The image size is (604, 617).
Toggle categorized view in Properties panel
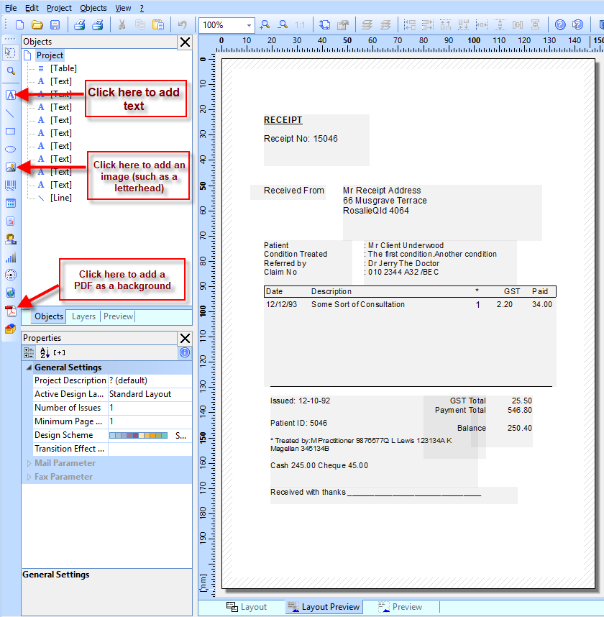click(x=29, y=352)
